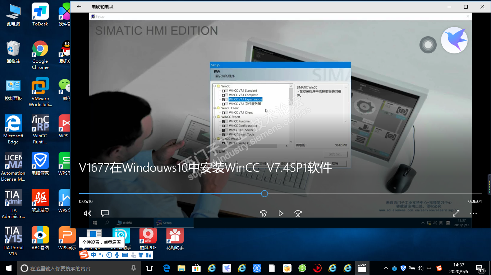
Task: Select the 控制面板 desktop icon
Action: (x=13, y=90)
